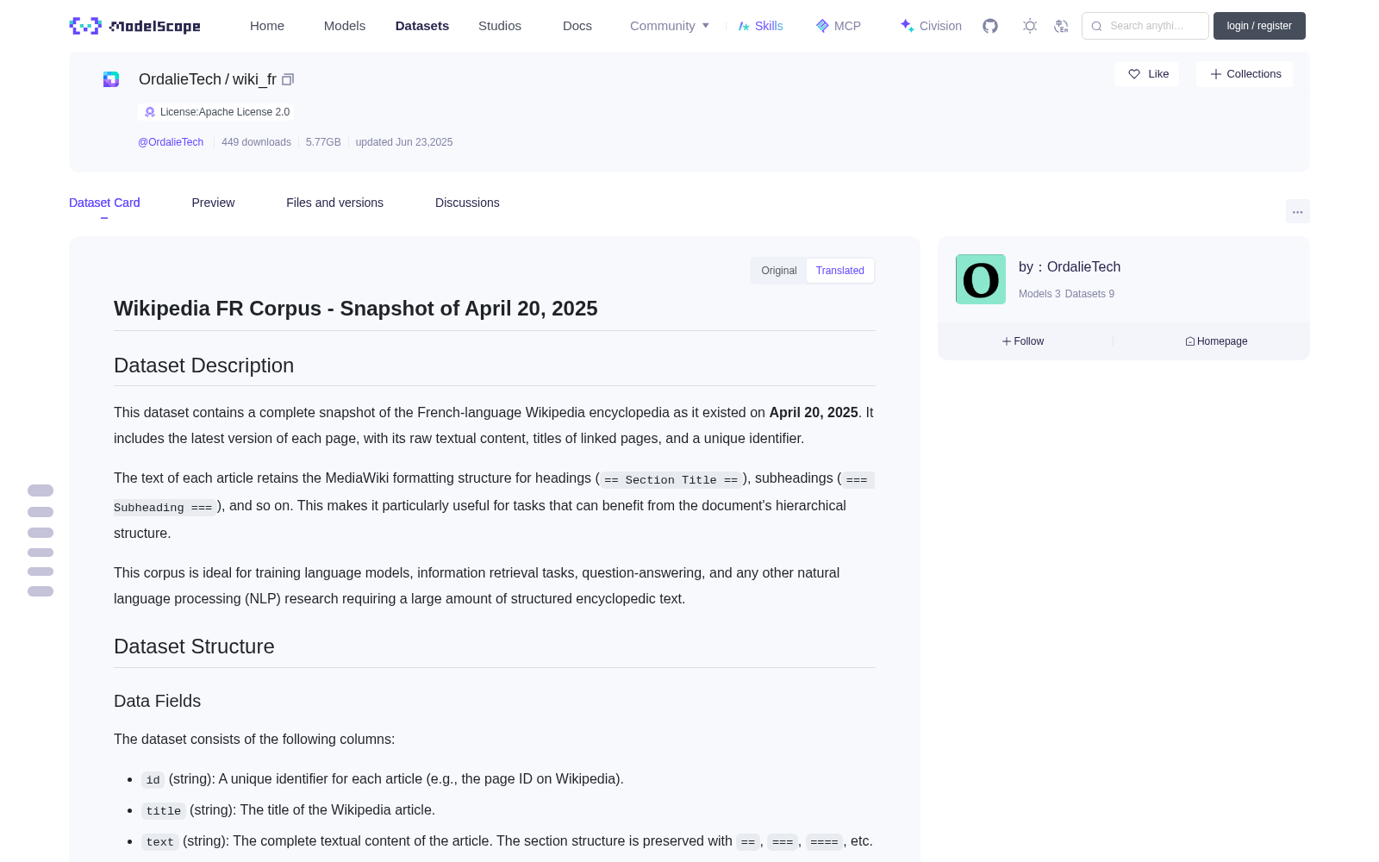Switch to the Preview tab
The width and height of the screenshot is (1379, 862).
[x=213, y=203]
